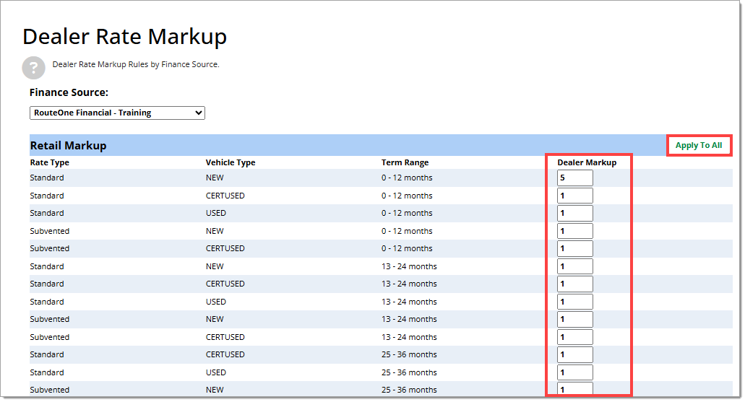Open the Finance Source dropdown
This screenshot has width=745, height=402.
pyautogui.click(x=118, y=113)
